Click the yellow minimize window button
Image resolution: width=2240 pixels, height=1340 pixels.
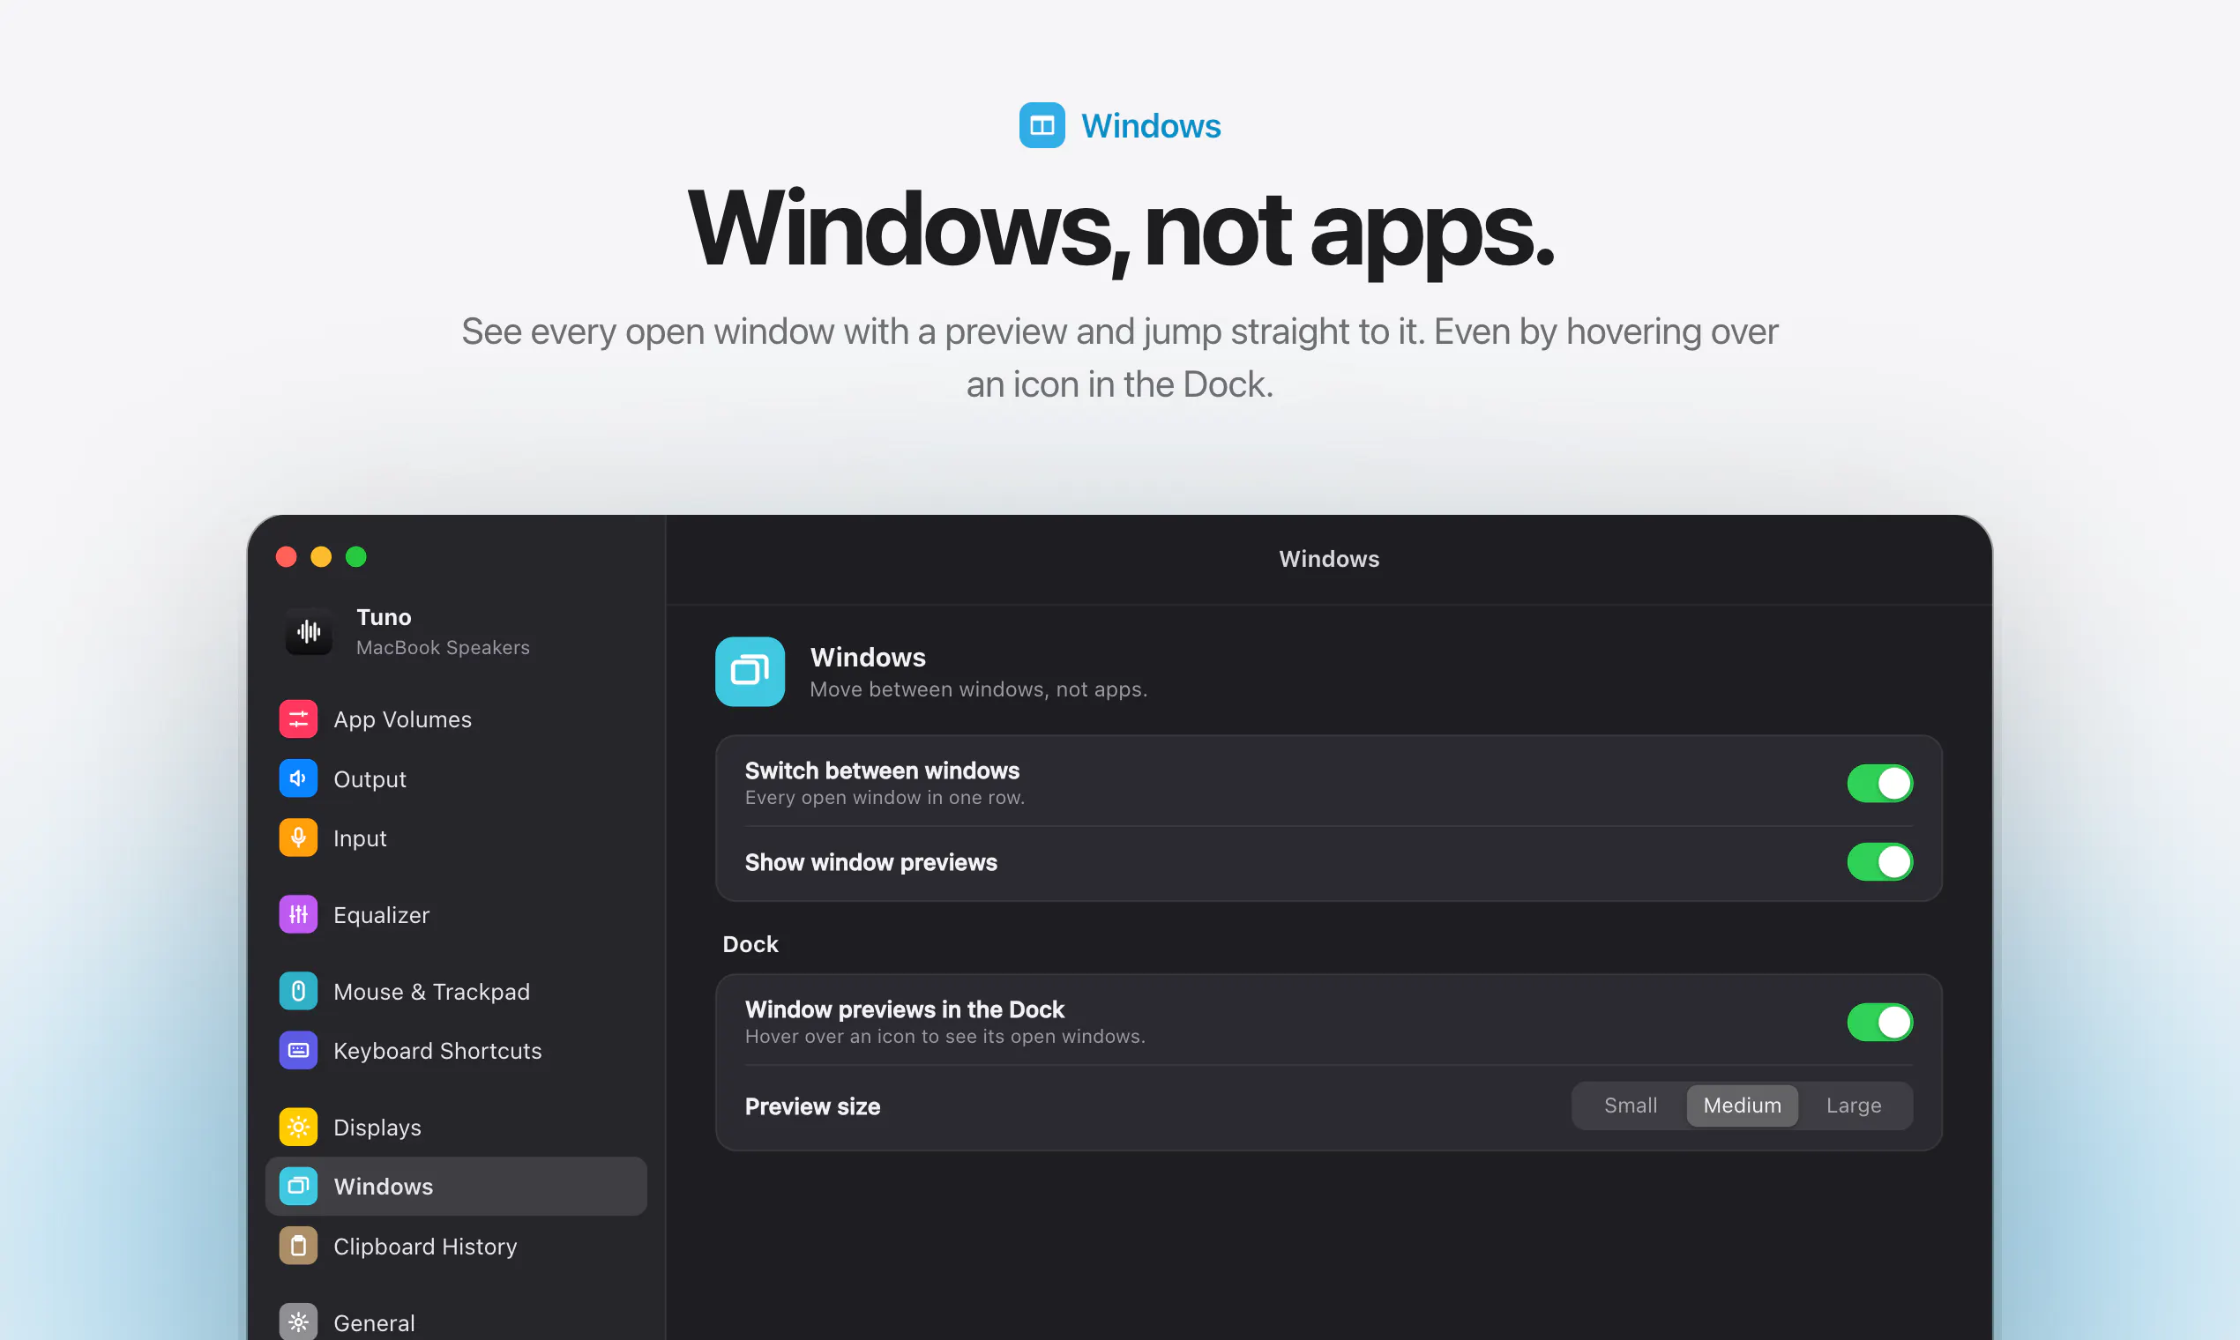(x=321, y=556)
